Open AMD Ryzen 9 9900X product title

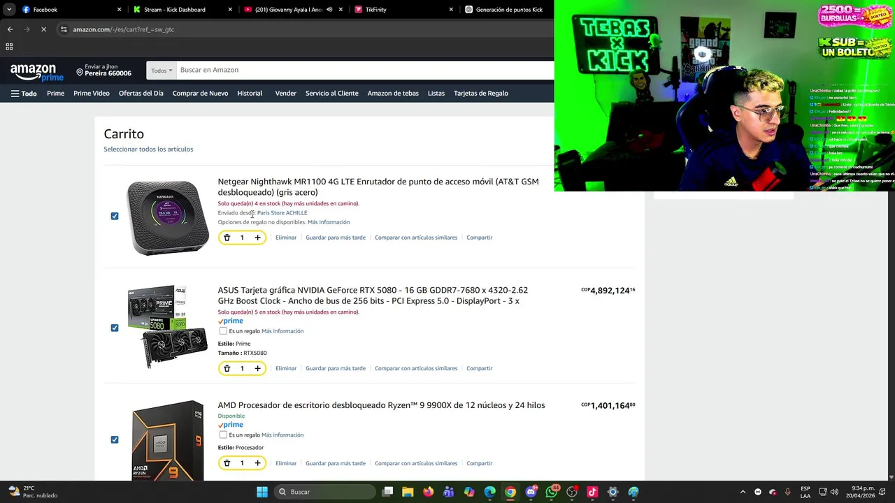point(381,405)
